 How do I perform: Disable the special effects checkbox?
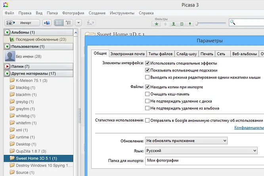pos(147,63)
